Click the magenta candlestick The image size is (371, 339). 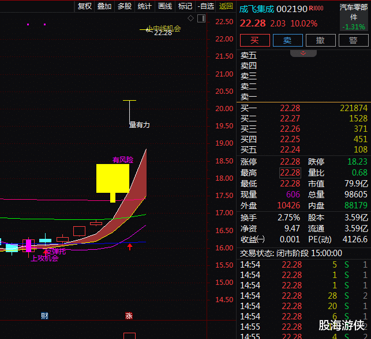[28, 246]
